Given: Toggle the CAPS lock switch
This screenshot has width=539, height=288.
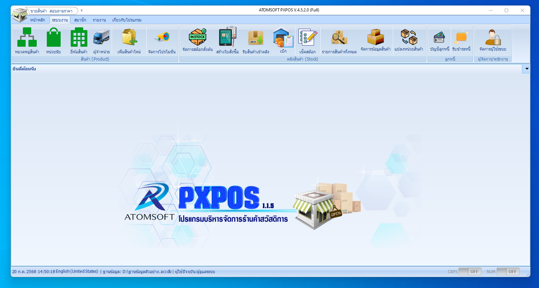Looking at the screenshot, I should (469, 272).
